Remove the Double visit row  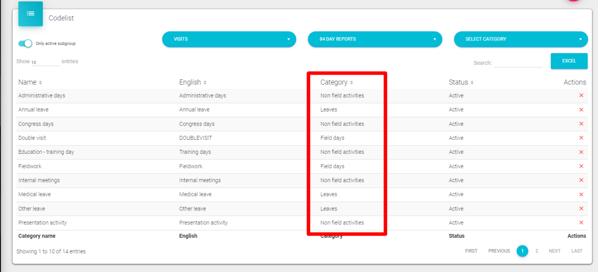[581, 138]
